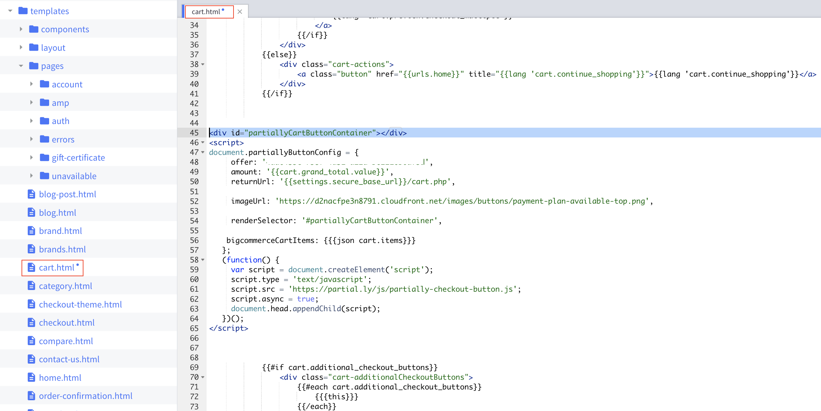Click the checkout.html file icon

31,322
